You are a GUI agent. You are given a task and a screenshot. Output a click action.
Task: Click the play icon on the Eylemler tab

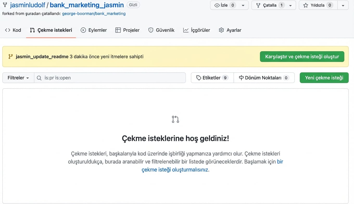coord(83,30)
